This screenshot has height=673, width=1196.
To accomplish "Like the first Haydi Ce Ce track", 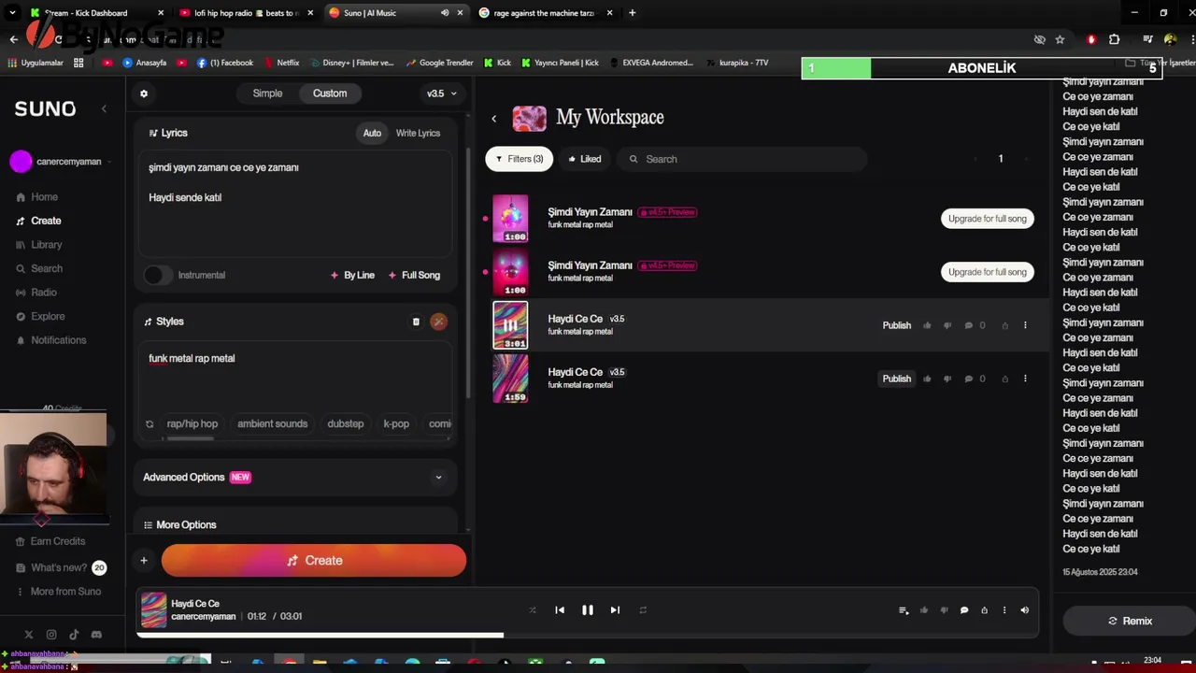I will [x=927, y=325].
